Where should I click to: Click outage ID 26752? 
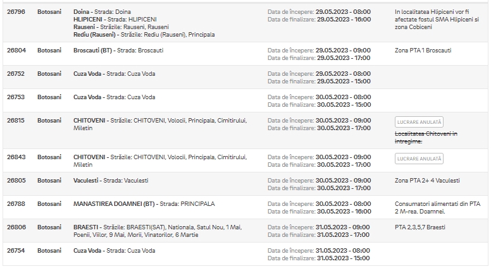pos(16,74)
